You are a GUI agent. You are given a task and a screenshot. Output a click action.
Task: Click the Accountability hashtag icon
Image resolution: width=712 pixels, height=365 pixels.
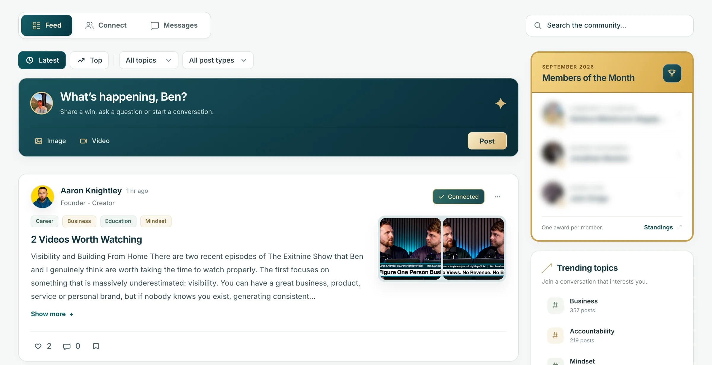555,335
